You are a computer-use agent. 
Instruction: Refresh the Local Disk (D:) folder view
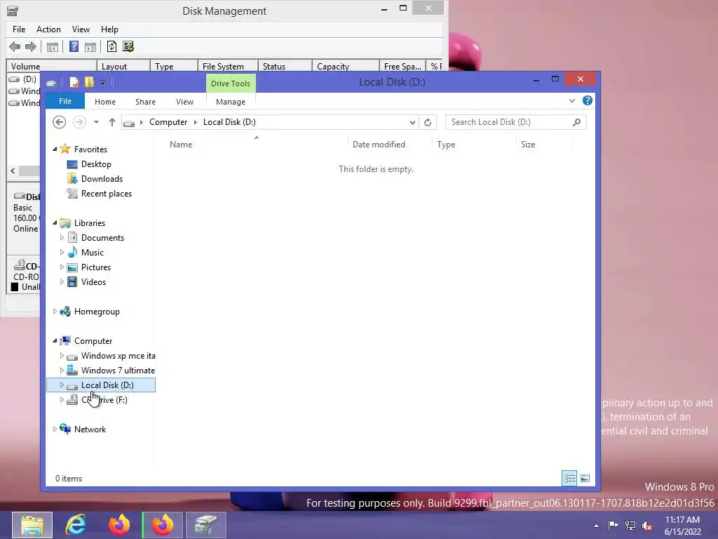click(428, 122)
